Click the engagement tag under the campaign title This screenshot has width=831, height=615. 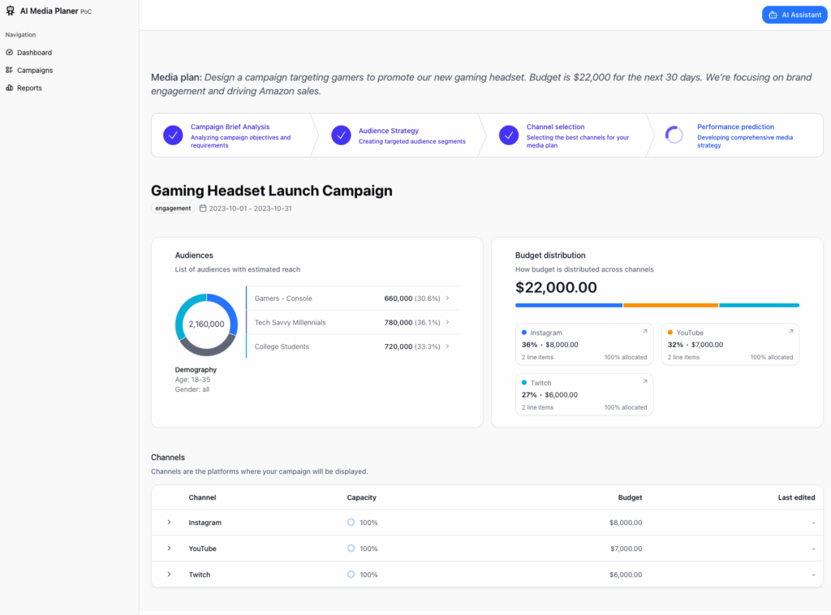coord(172,208)
